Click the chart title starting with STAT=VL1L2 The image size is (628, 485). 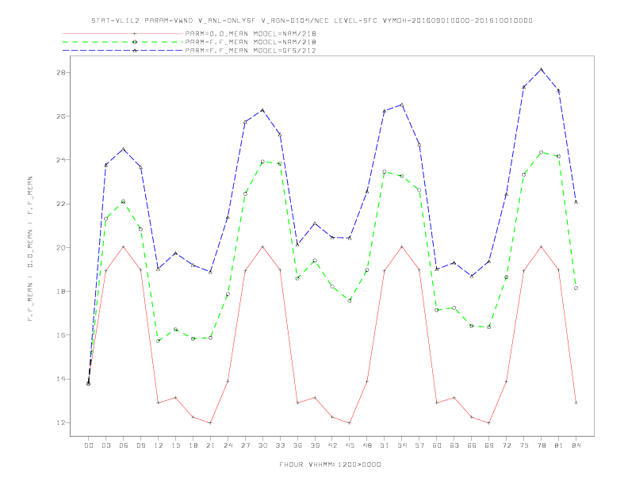(x=312, y=21)
